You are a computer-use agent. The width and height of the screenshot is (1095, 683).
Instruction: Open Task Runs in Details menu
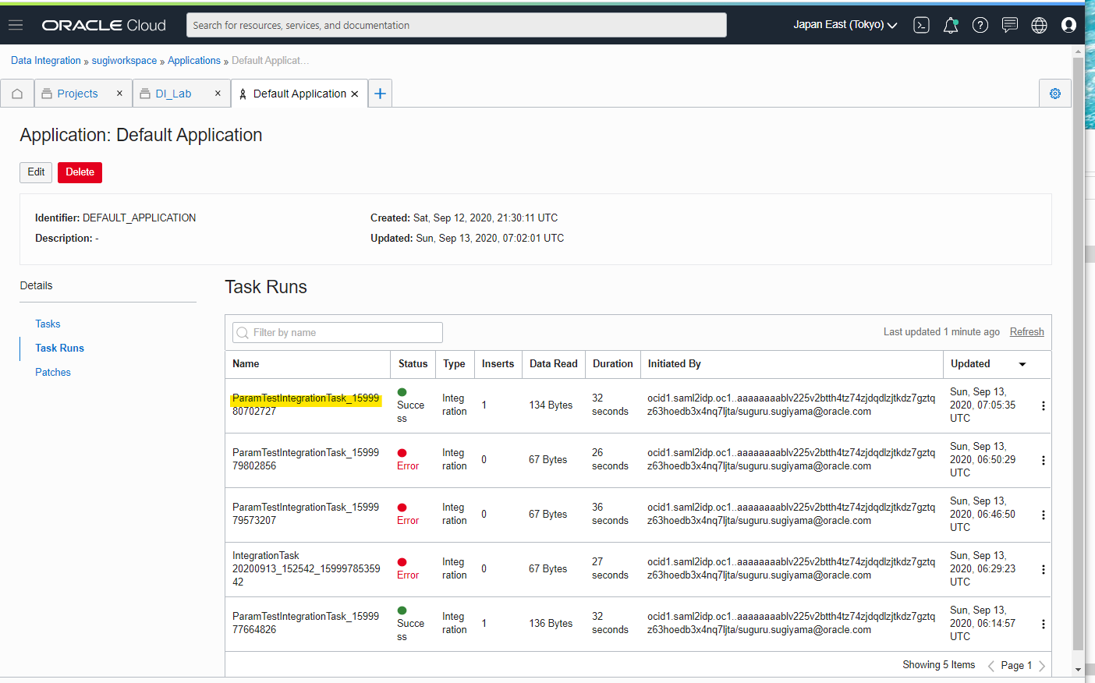(x=59, y=348)
